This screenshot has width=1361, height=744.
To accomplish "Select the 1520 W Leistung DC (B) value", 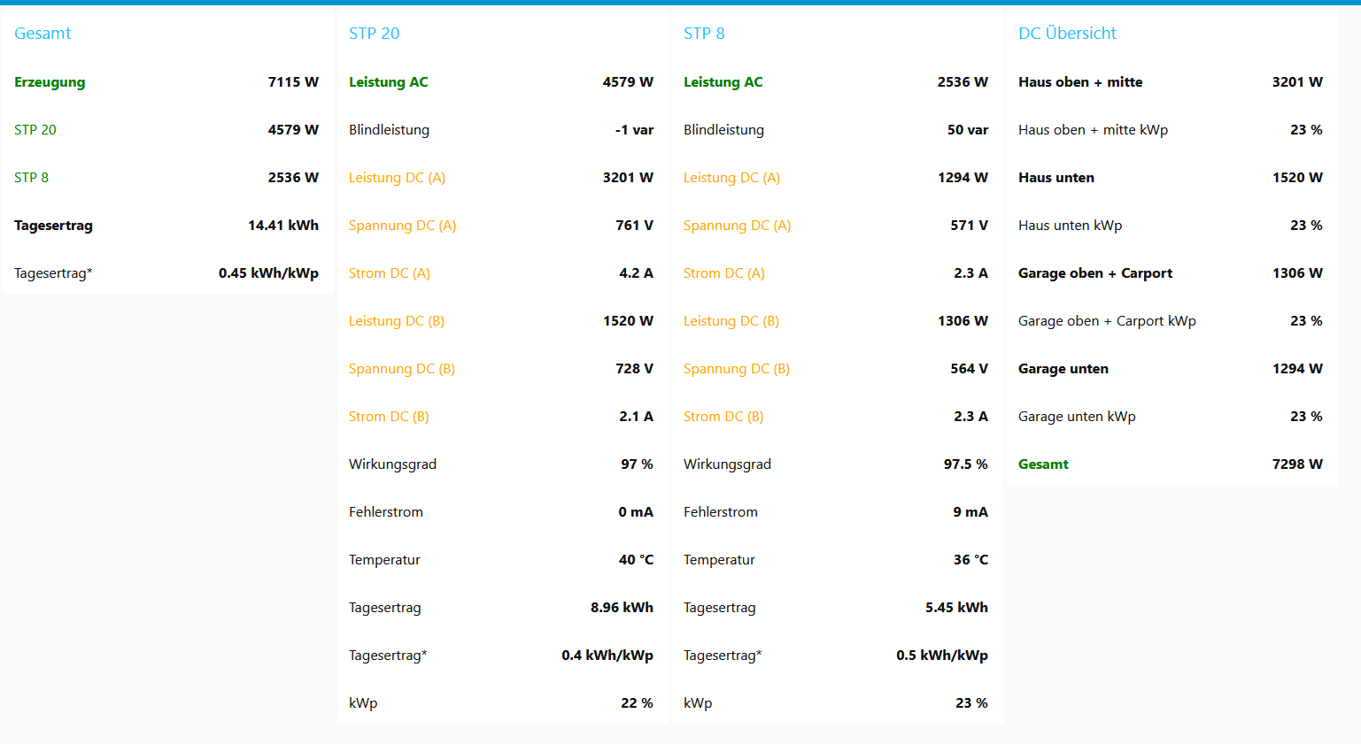I will point(628,321).
